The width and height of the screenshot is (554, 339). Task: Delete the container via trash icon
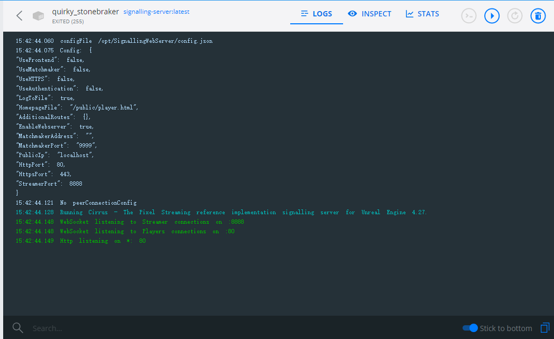point(538,16)
